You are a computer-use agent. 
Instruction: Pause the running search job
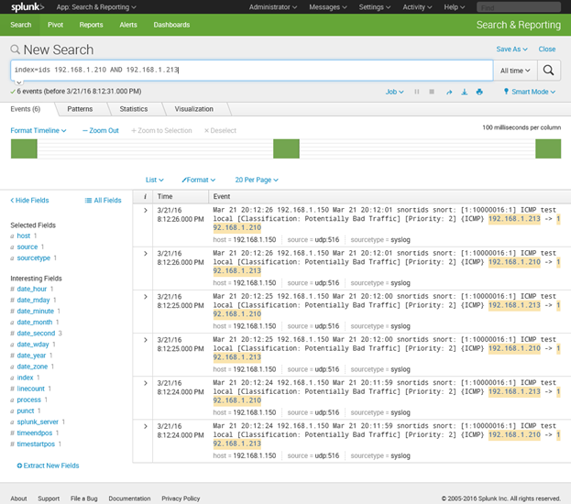pos(418,92)
